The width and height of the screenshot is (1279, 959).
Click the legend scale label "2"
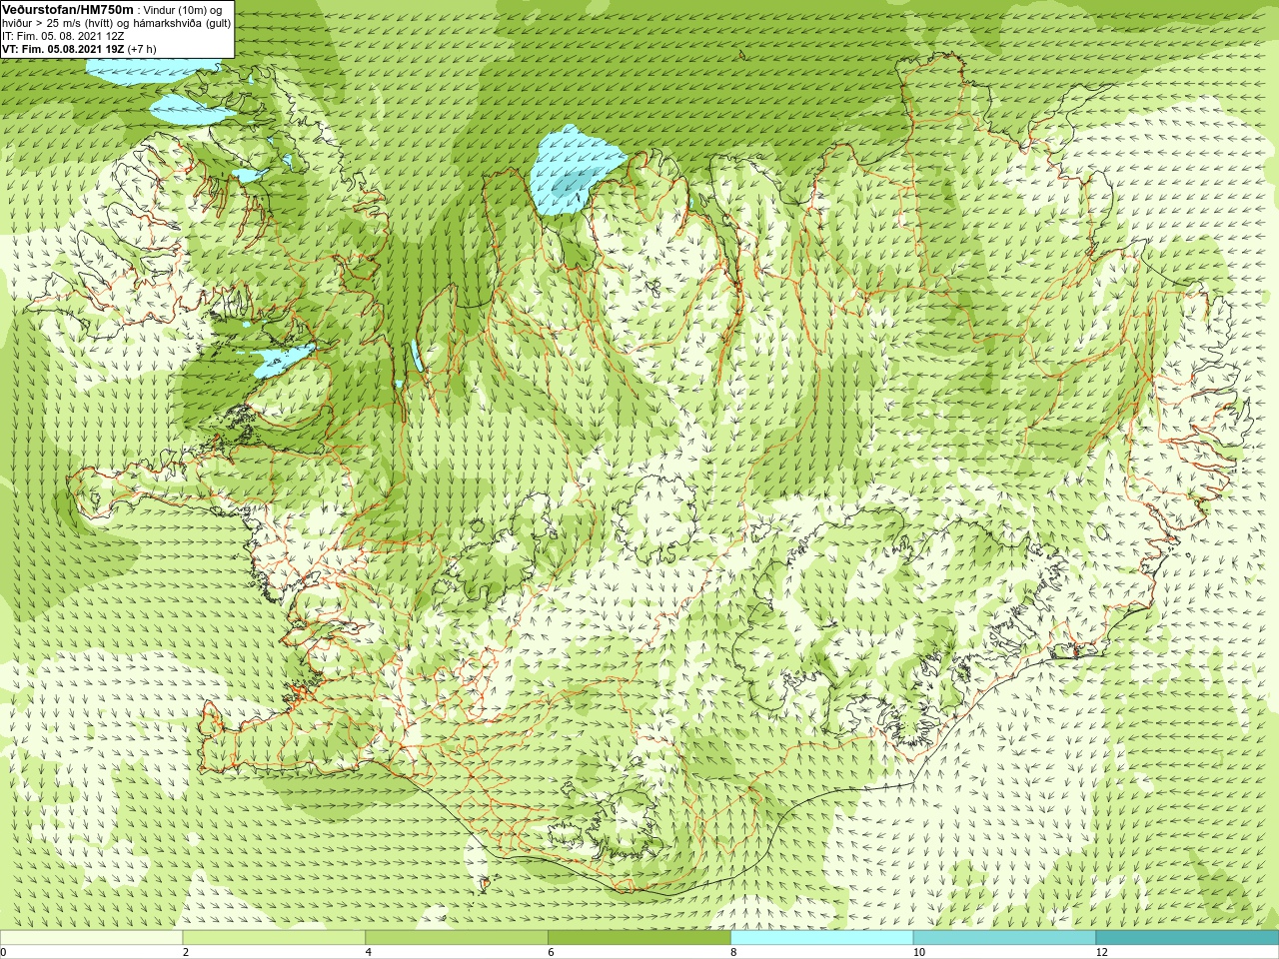coord(186,952)
